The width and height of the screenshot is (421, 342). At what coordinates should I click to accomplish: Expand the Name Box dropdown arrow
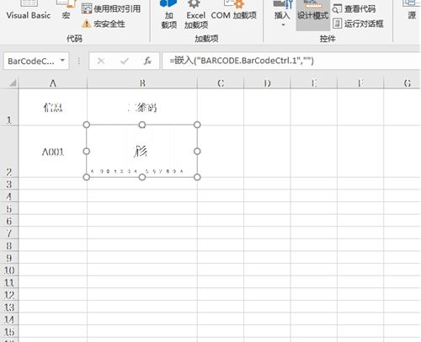pos(62,61)
